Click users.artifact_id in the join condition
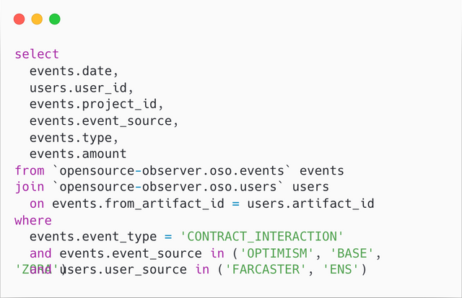The image size is (462, 298). click(x=311, y=203)
